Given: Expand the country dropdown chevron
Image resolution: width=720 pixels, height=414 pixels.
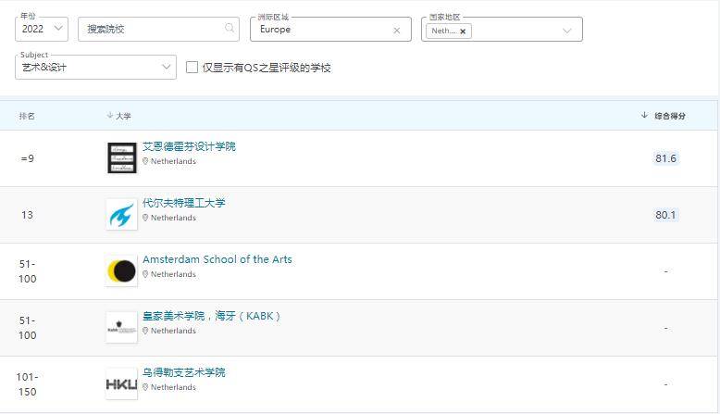Looking at the screenshot, I should click(x=567, y=31).
